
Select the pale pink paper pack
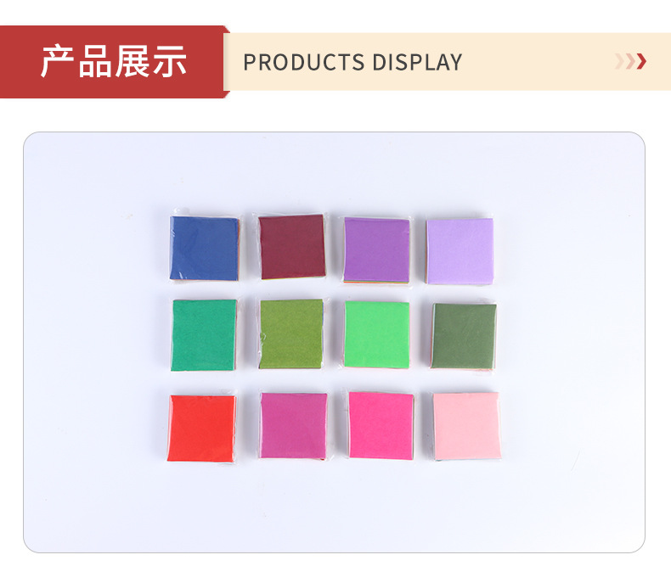click(466, 426)
